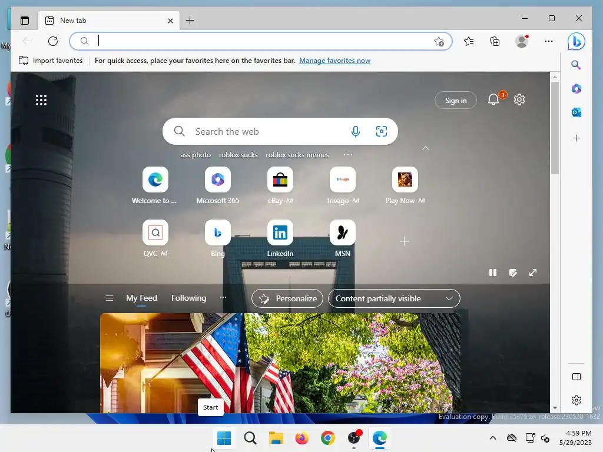Open notifications bell with badge
Screen dimensions: 603x452
(x=493, y=100)
